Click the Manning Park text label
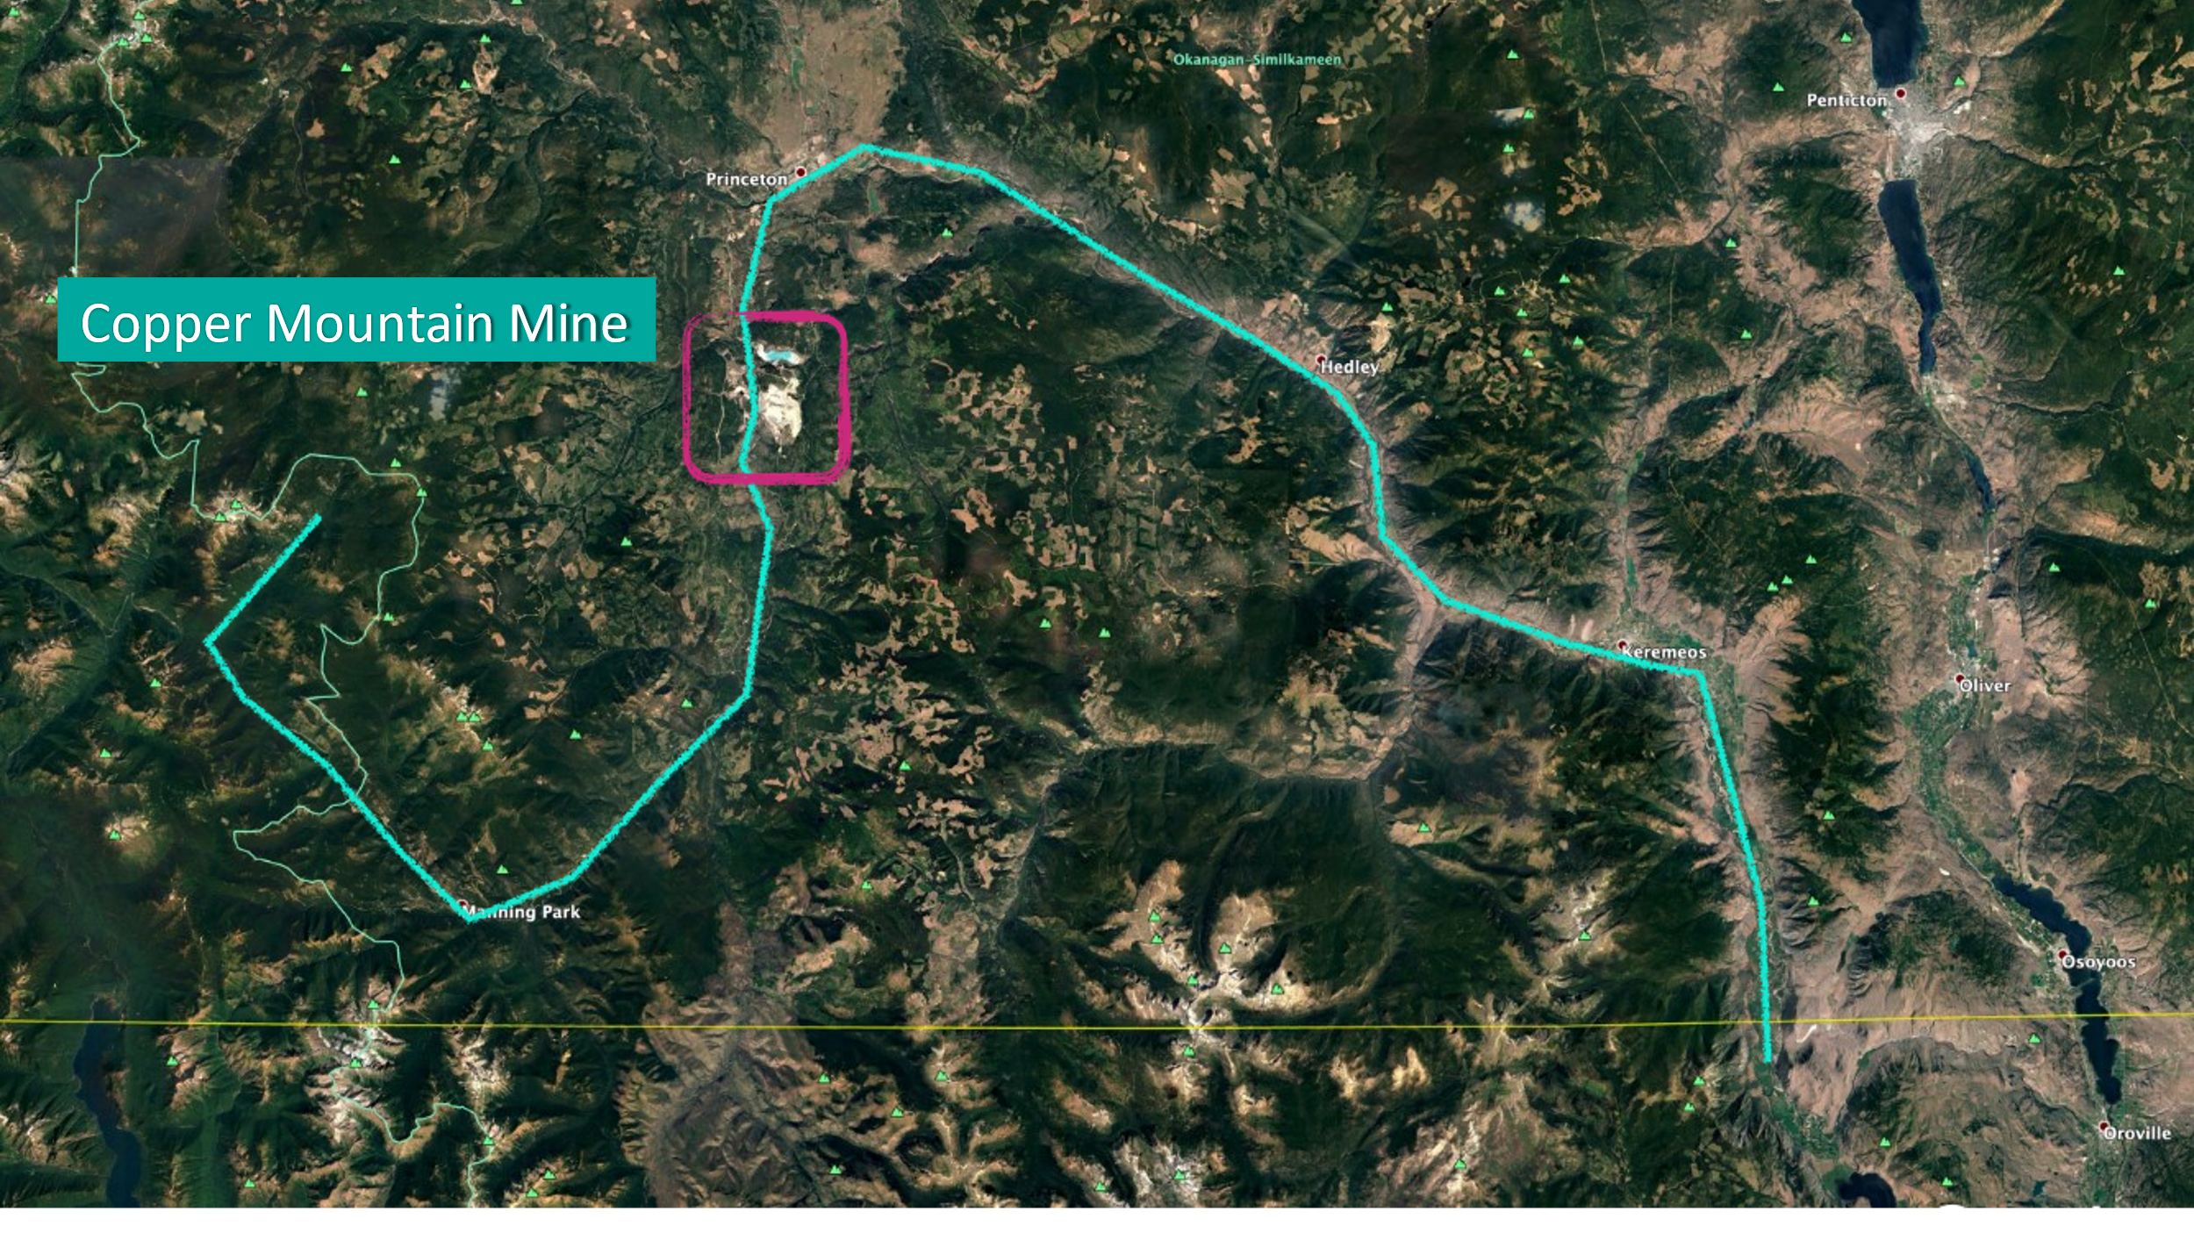Screen dimensions: 2194x1233 pyautogui.click(x=523, y=913)
